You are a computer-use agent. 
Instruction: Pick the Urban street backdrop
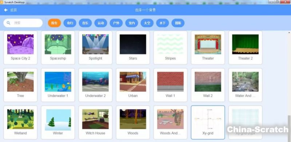pyautogui.click(x=133, y=85)
